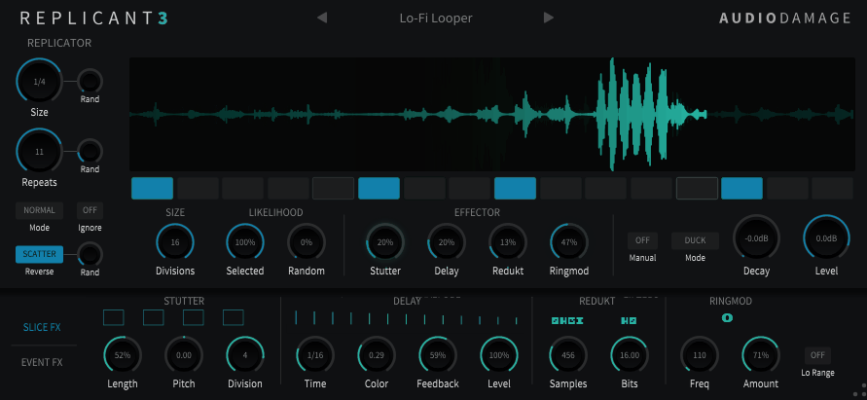Disable the first slice step button
Image resolution: width=867 pixels, height=400 pixels.
[152, 188]
